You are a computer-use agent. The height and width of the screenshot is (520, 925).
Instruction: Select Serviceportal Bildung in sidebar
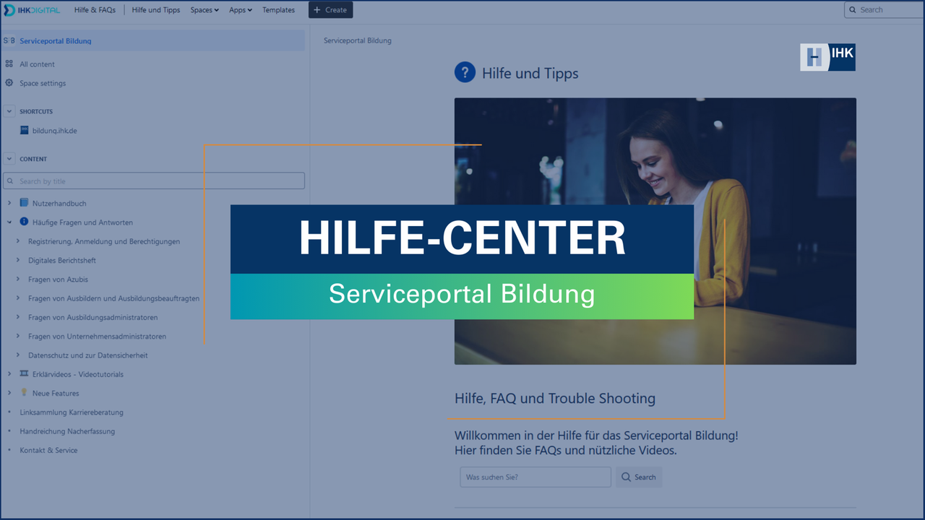coord(152,40)
